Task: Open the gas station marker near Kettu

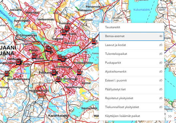Action: coord(19,62)
